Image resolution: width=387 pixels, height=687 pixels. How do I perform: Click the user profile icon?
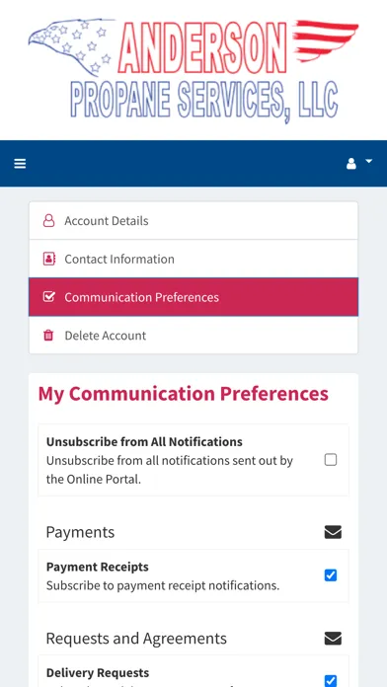click(x=351, y=164)
